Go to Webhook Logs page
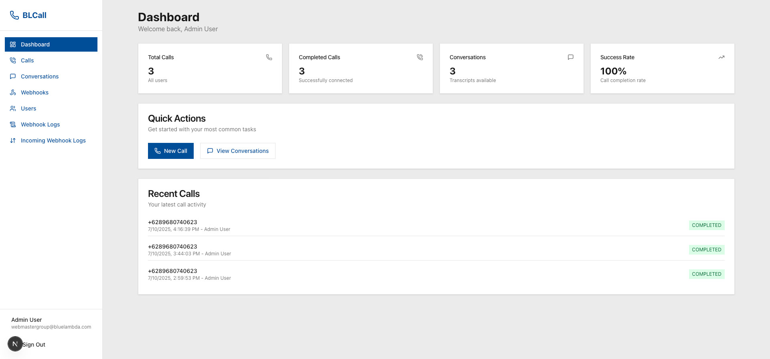 pos(40,124)
